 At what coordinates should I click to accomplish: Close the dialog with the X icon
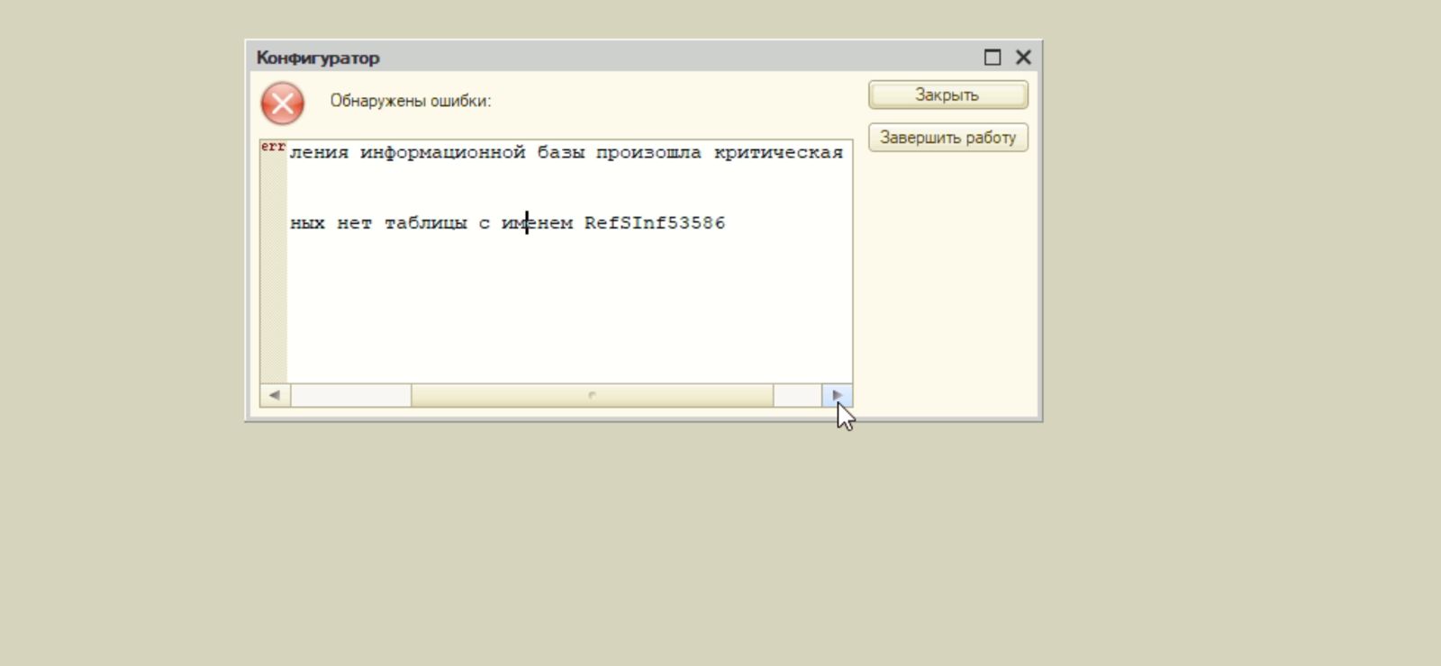(x=1023, y=58)
